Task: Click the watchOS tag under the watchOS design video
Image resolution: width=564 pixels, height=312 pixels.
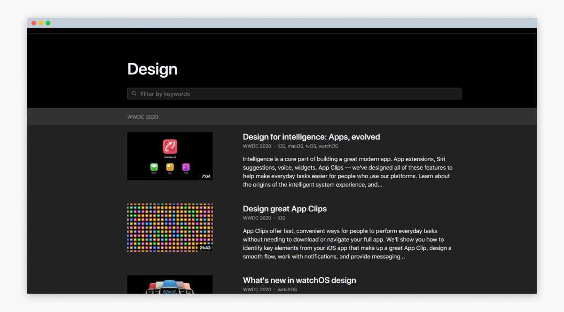Action: click(x=287, y=289)
